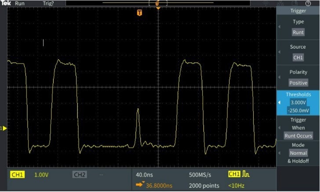Click the 2000 points record length
The height and width of the screenshot is (192, 320).
pos(204,185)
